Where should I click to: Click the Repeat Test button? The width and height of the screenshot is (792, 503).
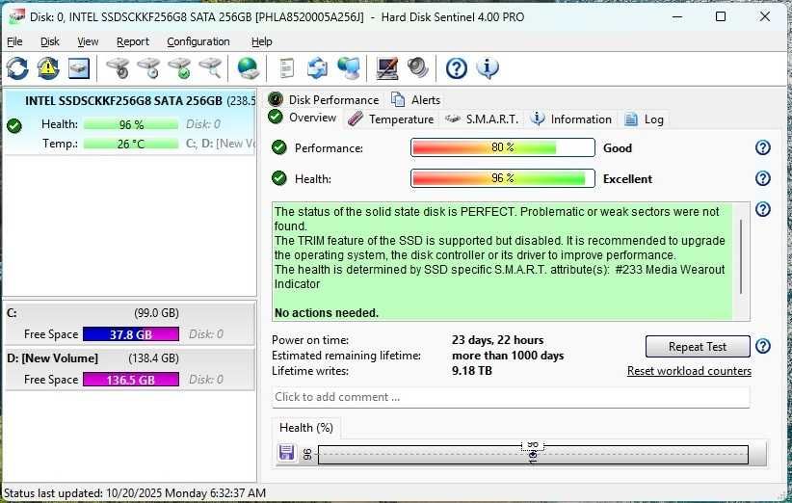(698, 347)
